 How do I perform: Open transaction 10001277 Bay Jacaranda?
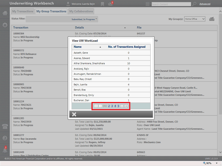tap(18, 135)
